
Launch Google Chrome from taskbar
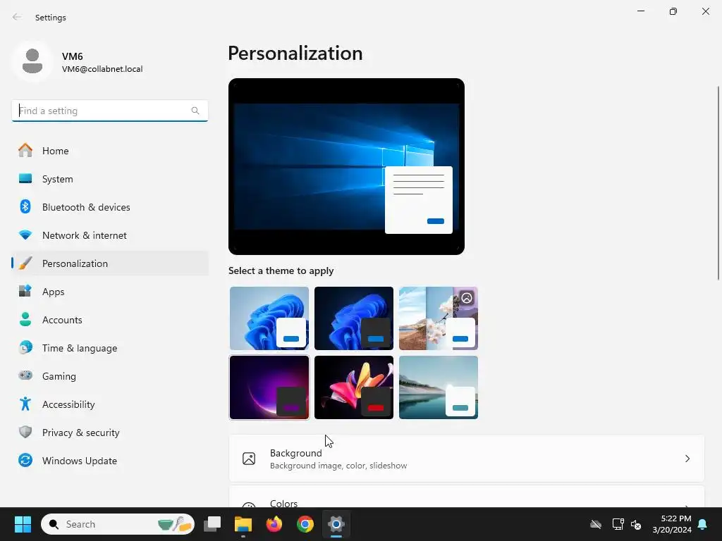(305, 524)
